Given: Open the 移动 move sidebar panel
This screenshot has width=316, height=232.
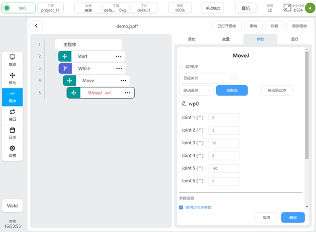Looking at the screenshot, I should tap(12, 78).
